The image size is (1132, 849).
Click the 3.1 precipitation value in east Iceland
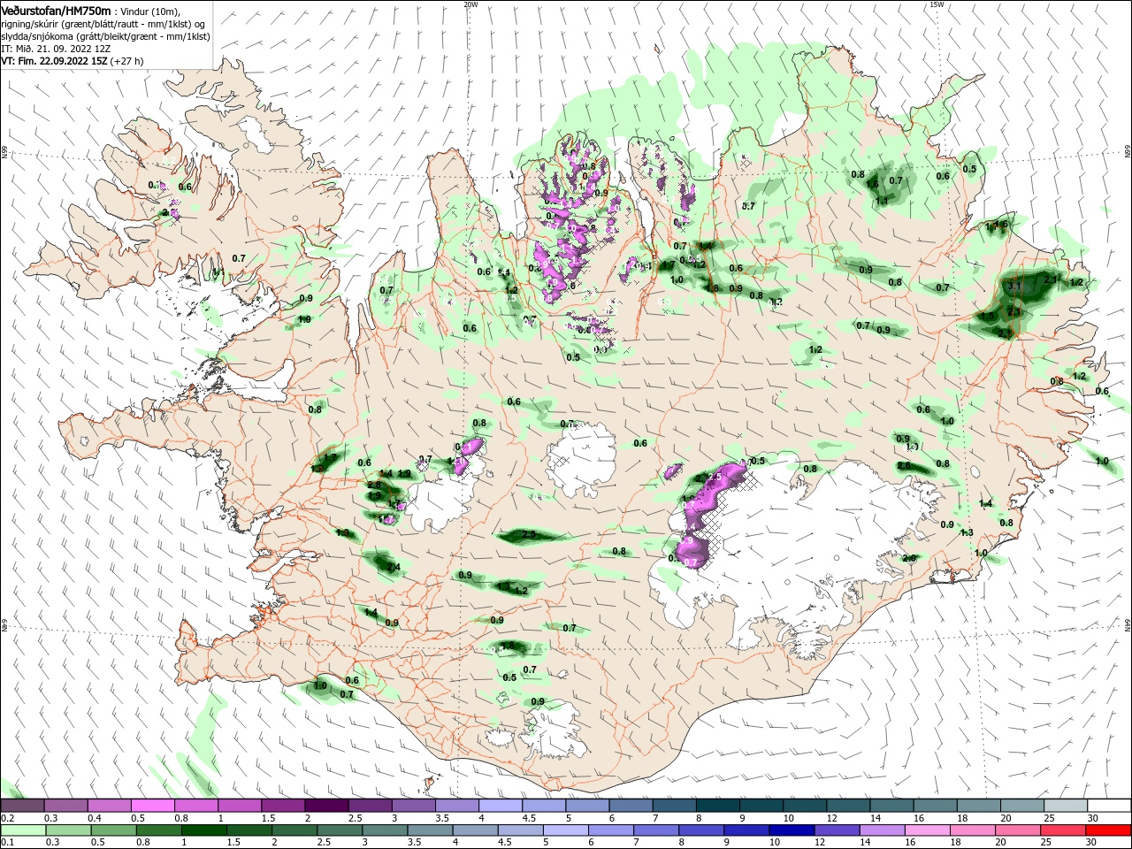coord(1015,287)
